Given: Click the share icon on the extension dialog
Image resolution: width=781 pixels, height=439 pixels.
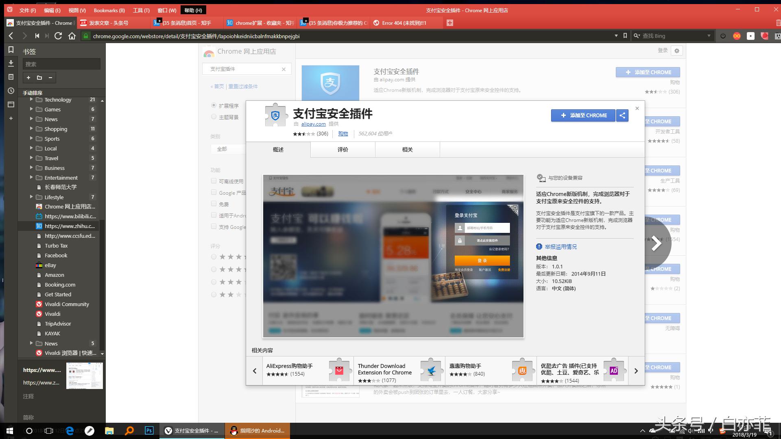Looking at the screenshot, I should 622,115.
